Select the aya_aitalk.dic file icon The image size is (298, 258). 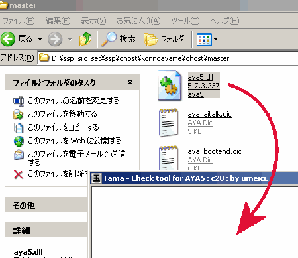169,123
